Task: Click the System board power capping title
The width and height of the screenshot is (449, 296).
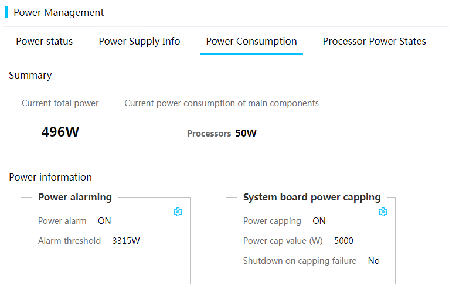Action: pos(312,198)
